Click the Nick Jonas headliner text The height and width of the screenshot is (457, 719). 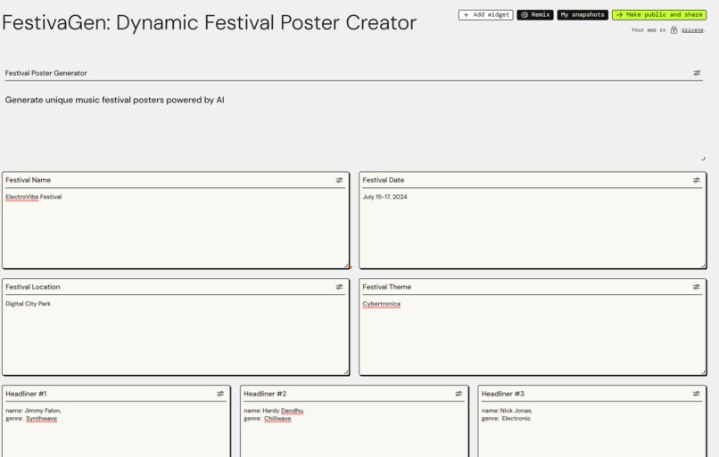click(x=507, y=411)
